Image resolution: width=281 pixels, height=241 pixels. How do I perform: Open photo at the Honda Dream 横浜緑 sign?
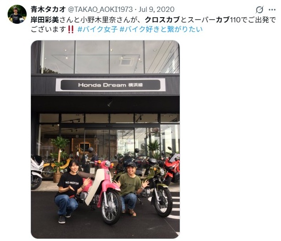[x=111, y=85]
